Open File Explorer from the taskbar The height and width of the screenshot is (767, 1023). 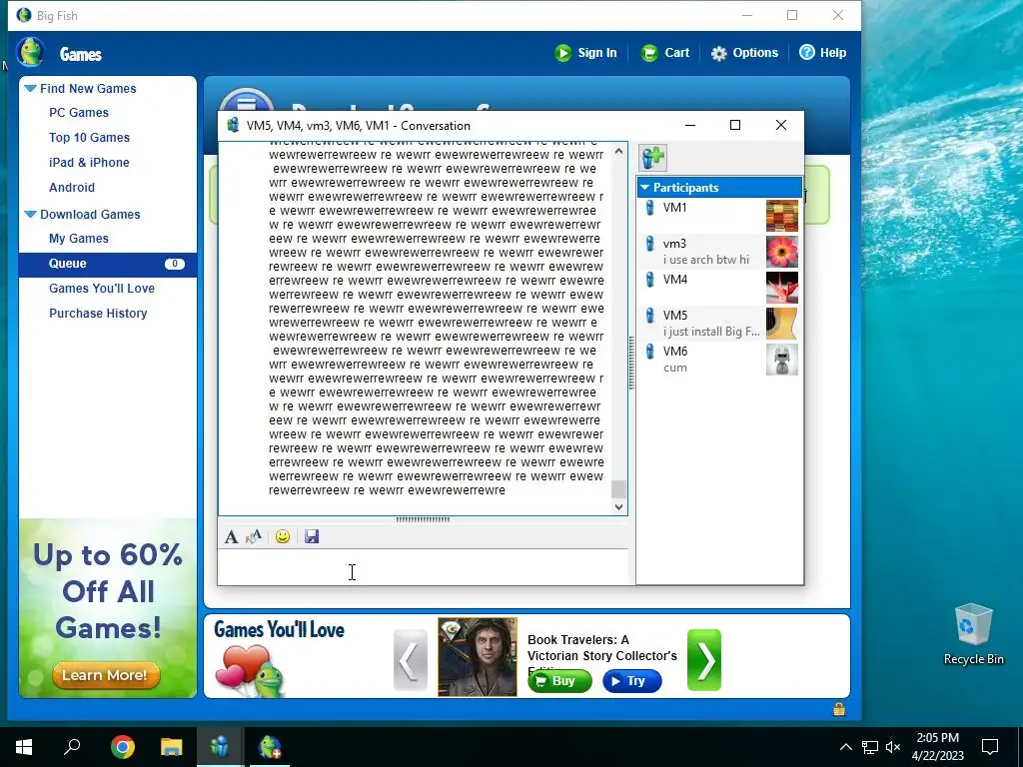tap(171, 747)
